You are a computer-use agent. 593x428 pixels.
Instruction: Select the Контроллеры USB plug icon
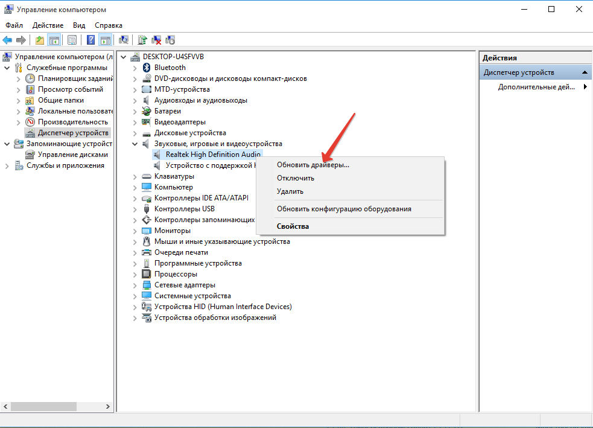click(147, 209)
